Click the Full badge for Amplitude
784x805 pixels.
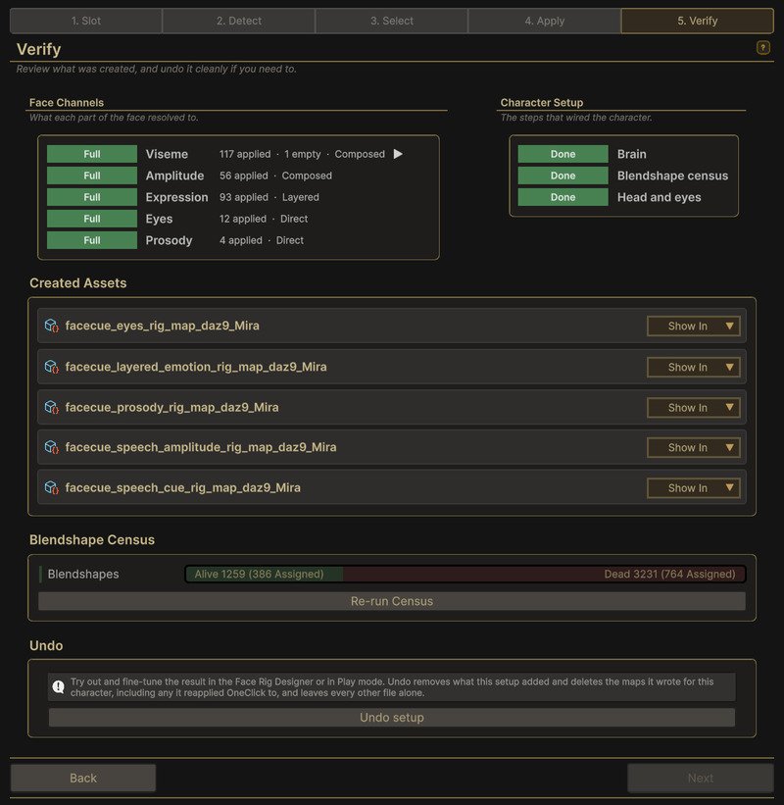[x=92, y=176]
